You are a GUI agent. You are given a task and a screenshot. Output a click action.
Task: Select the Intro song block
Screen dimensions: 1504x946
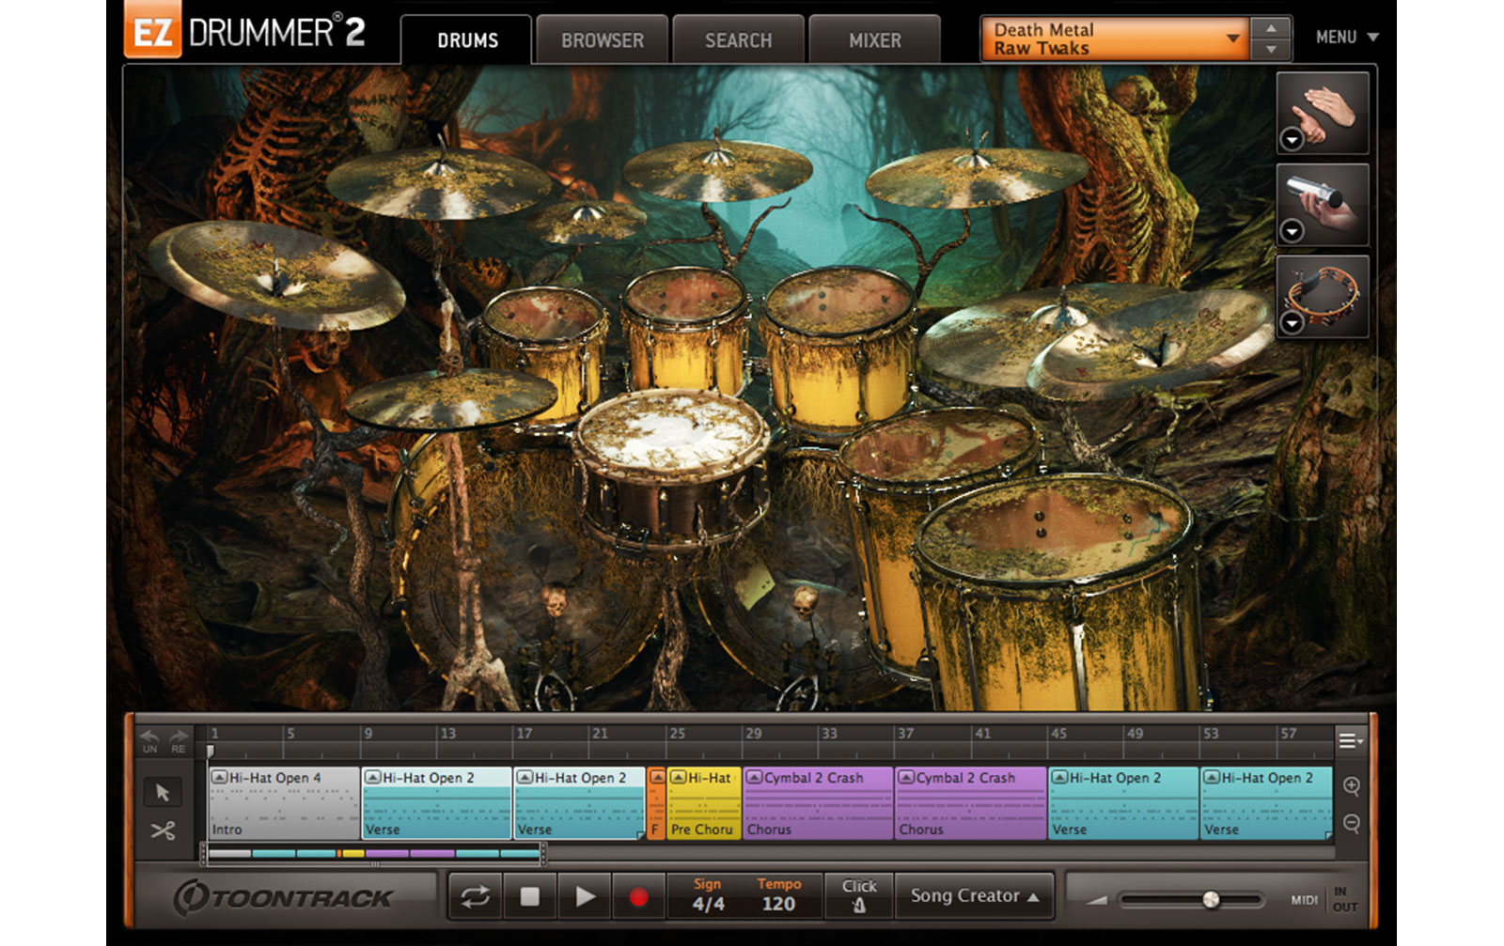coord(284,804)
